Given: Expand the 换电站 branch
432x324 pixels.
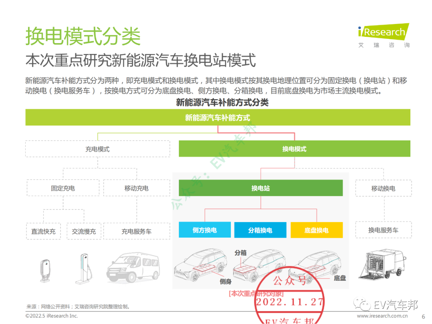Looking at the screenshot, I should click(260, 188).
